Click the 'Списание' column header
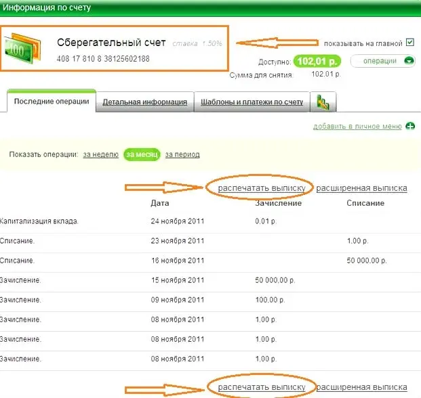This screenshot has height=398, width=421. [365, 203]
